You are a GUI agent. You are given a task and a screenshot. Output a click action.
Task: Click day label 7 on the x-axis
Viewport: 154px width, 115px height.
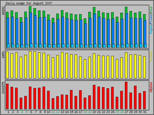click(x=36, y=112)
